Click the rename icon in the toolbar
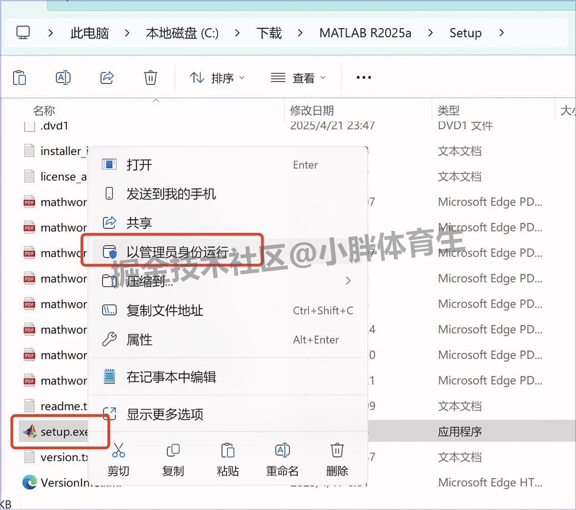 (x=63, y=77)
